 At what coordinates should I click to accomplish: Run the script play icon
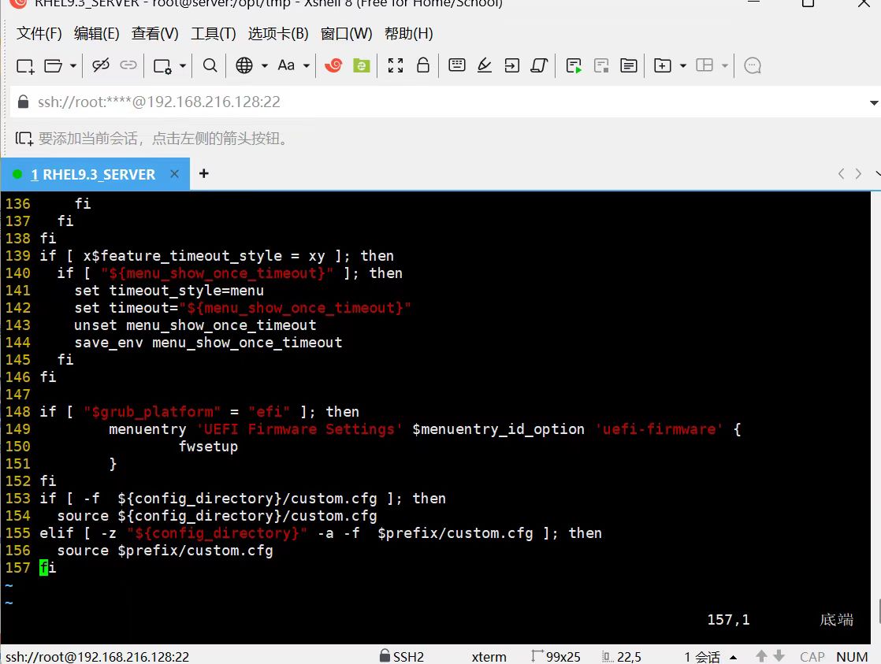tap(574, 65)
